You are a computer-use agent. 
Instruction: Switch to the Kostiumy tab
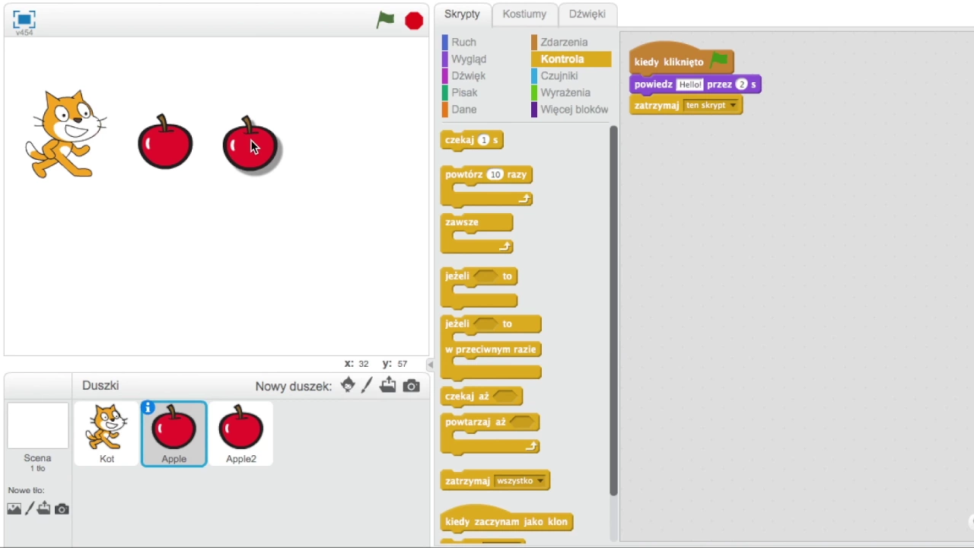tap(524, 14)
